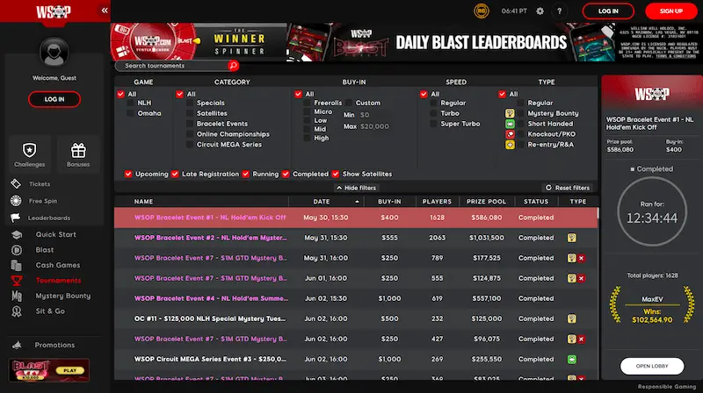Check the Bracelet Events category
Viewport: 703px width, 393px height.
pyautogui.click(x=190, y=124)
